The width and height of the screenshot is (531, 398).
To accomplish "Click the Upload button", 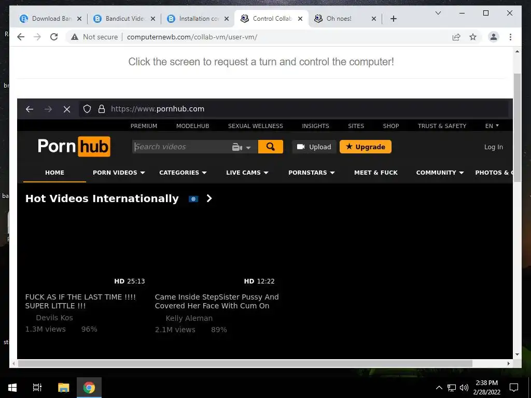I will pos(314,147).
